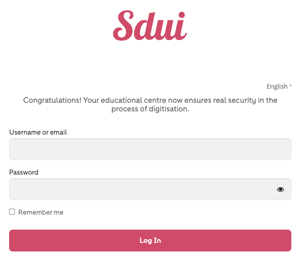This screenshot has width=300, height=261.
Task: Click the Username or email label
Action: [x=38, y=132]
